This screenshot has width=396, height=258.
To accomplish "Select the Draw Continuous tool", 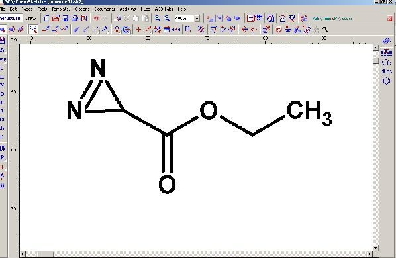I will pyautogui.click(x=56, y=30).
